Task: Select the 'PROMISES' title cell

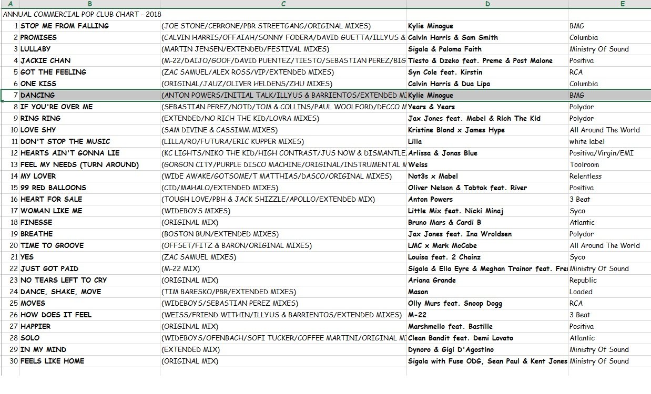Action: pyautogui.click(x=89, y=37)
